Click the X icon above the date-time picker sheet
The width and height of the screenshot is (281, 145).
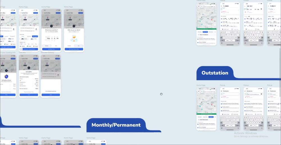pyautogui.click(x=51, y=26)
